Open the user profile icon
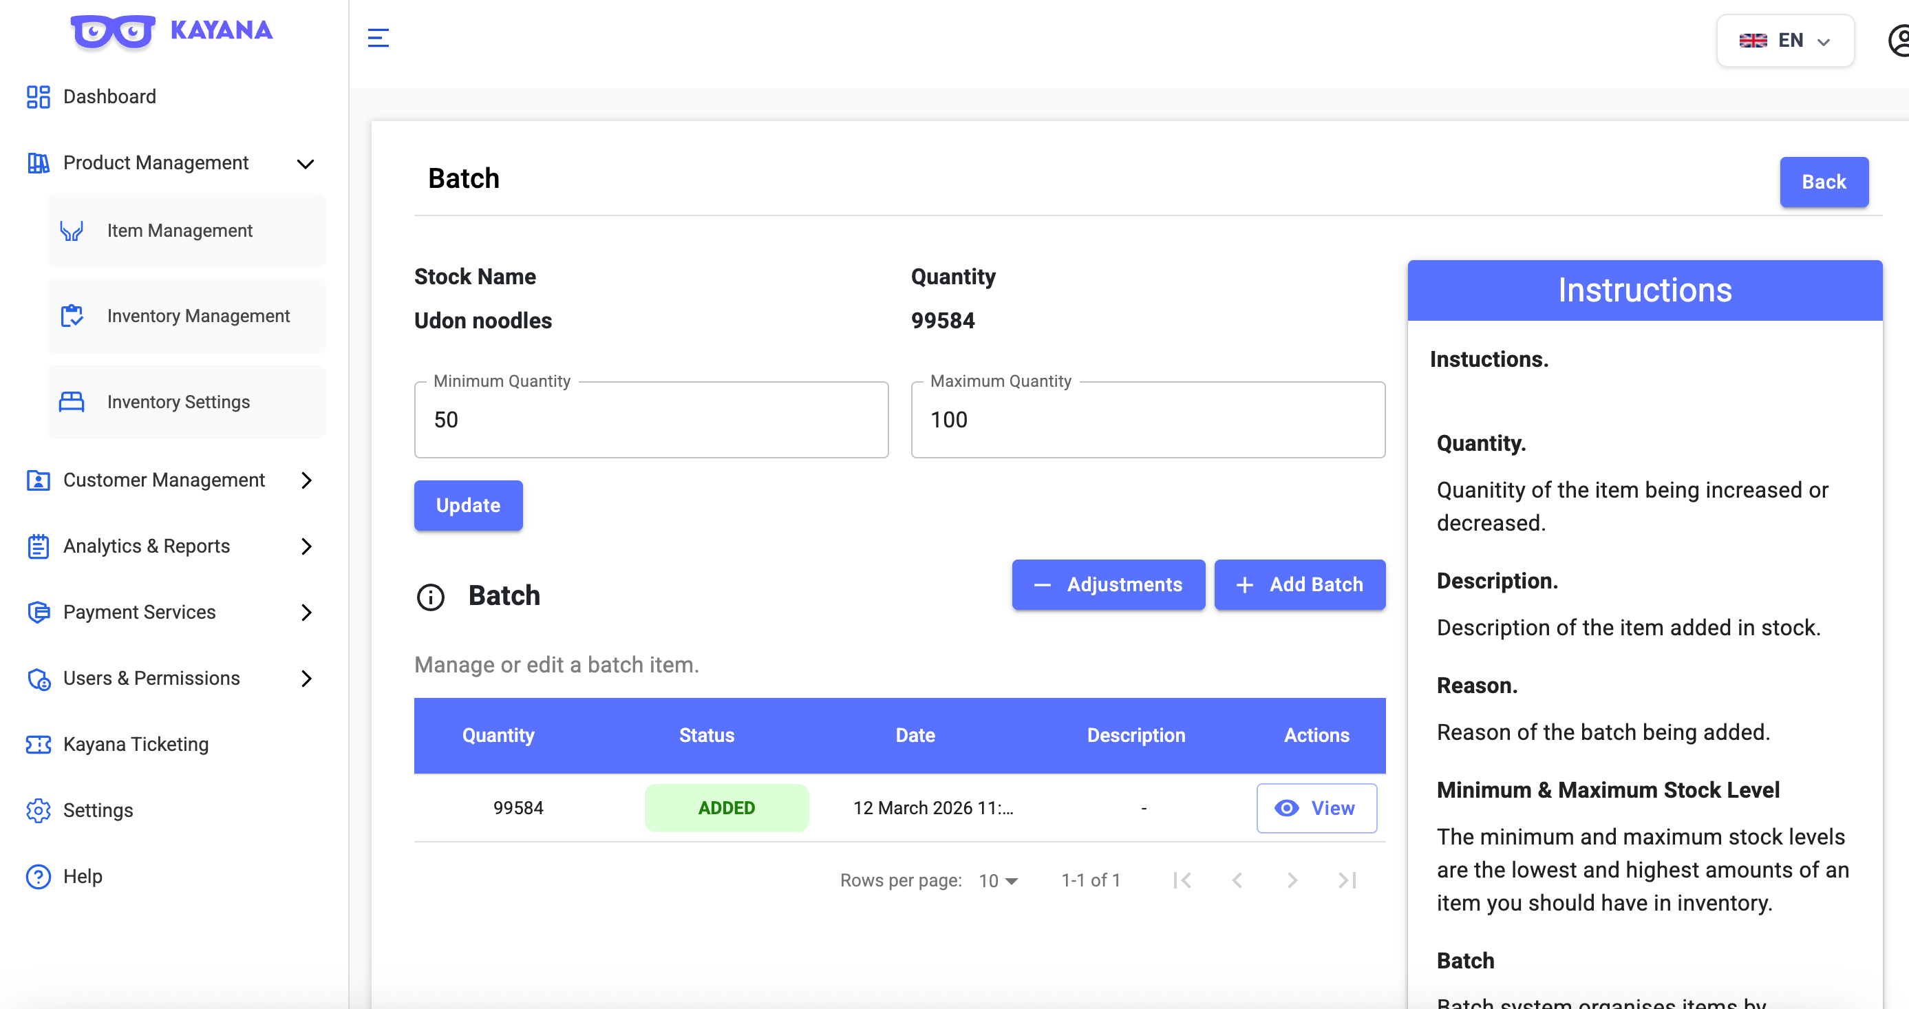 tap(1900, 40)
